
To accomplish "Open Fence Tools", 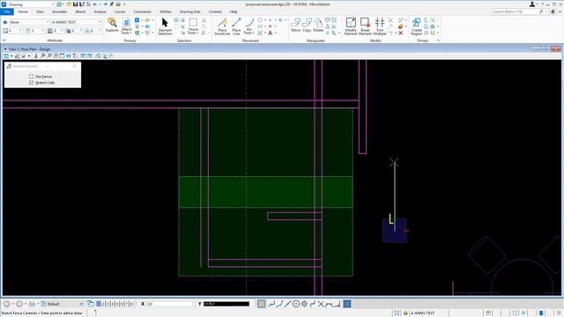I will point(193,26).
